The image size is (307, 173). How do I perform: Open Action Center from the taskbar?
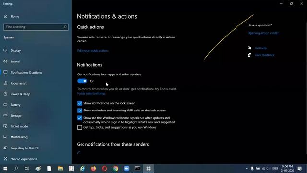coord(299,169)
